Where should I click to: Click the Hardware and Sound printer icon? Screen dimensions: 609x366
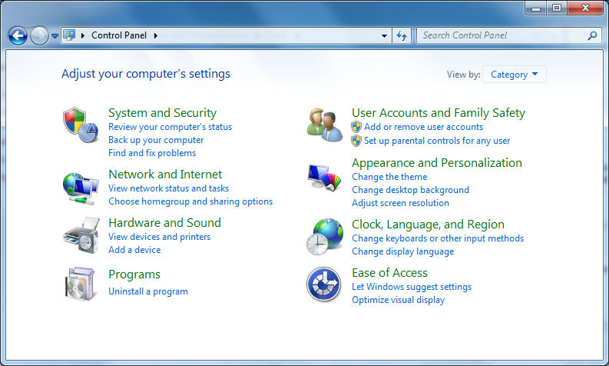(x=80, y=235)
